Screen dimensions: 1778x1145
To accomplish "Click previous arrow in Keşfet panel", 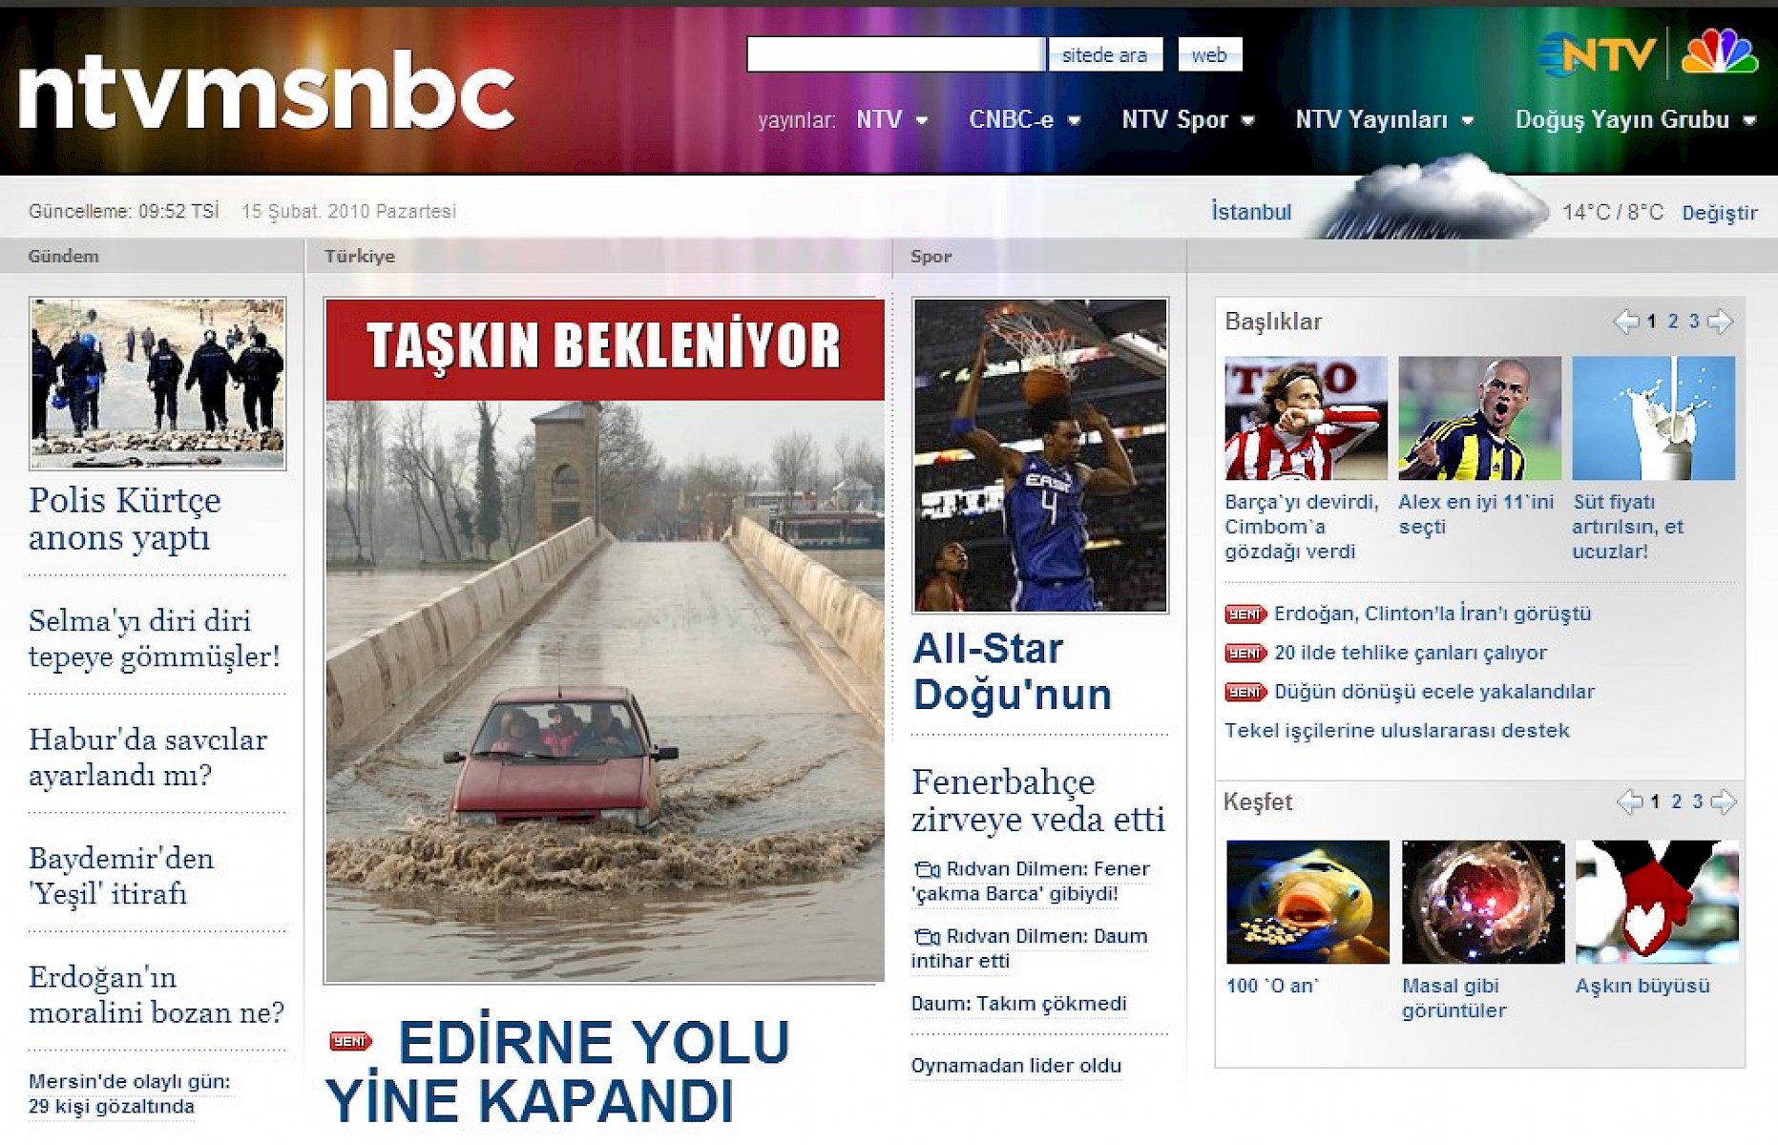I will point(1629,802).
